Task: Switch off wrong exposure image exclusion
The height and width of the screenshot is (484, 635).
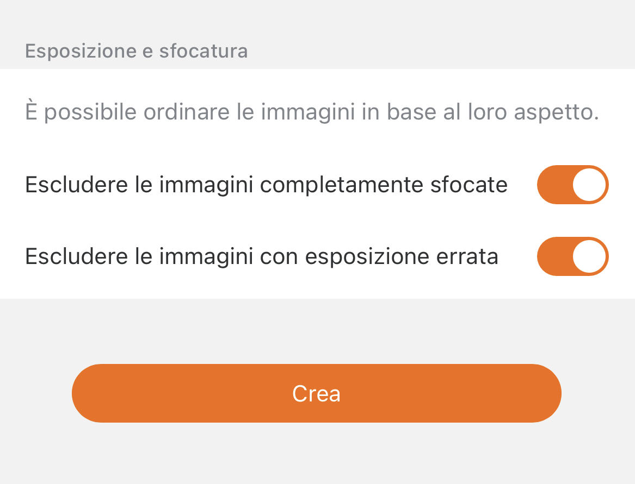Action: click(572, 256)
